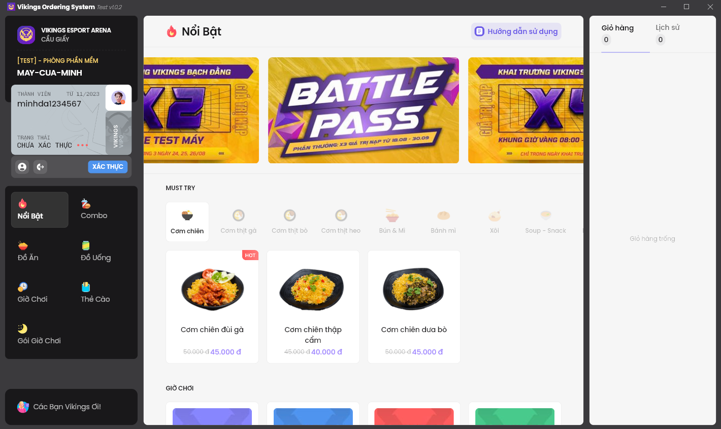Choose the Cơm thịt gà filter
The image size is (721, 429).
pyautogui.click(x=239, y=222)
